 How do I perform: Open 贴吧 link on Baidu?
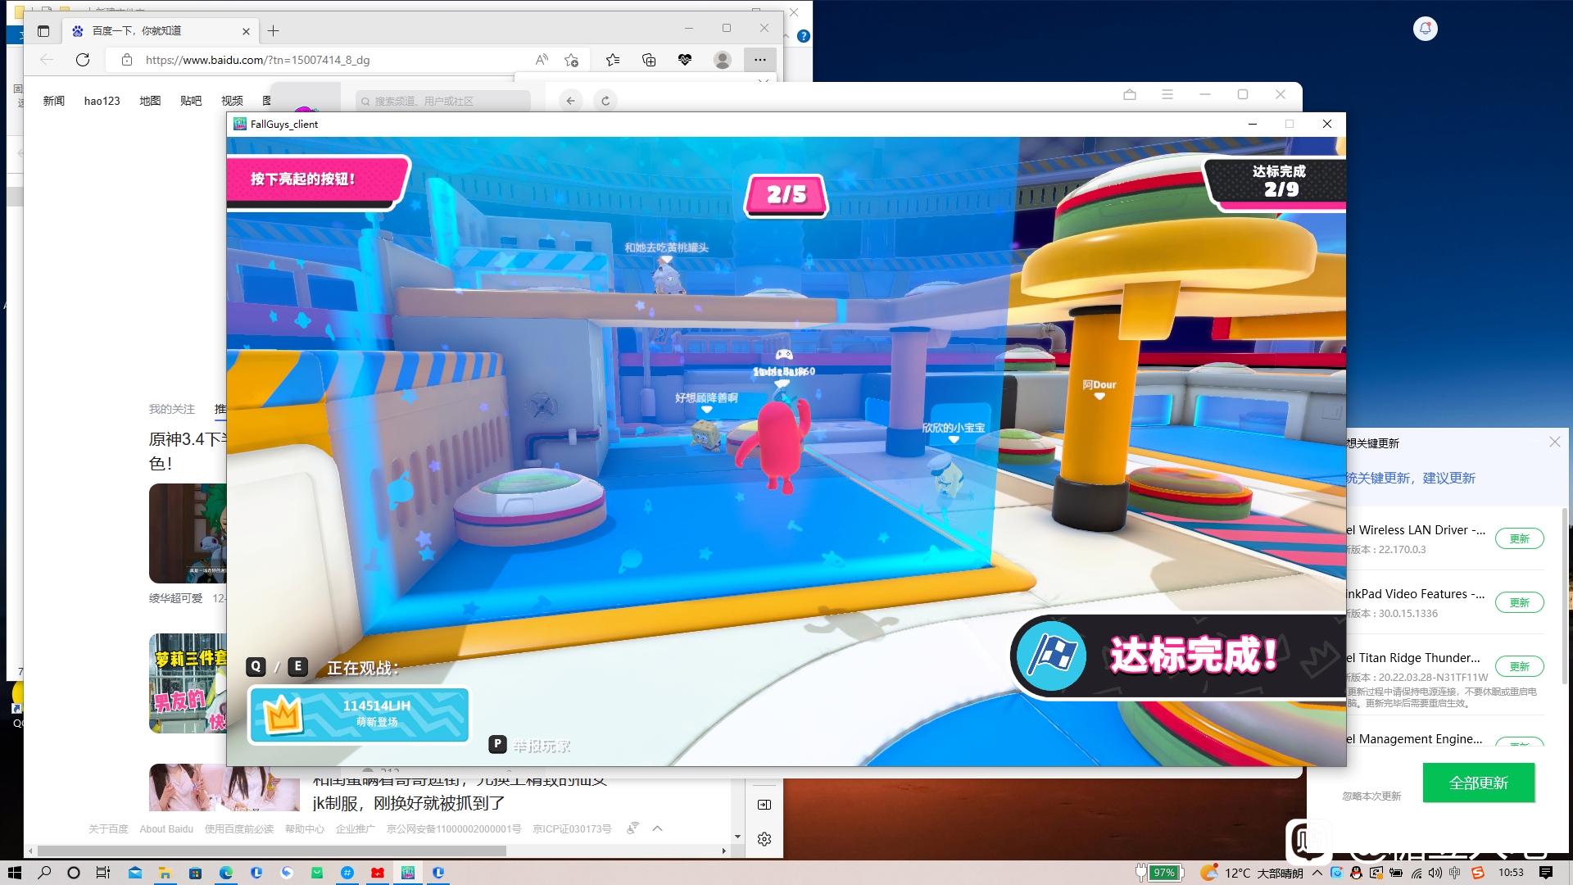(x=191, y=101)
